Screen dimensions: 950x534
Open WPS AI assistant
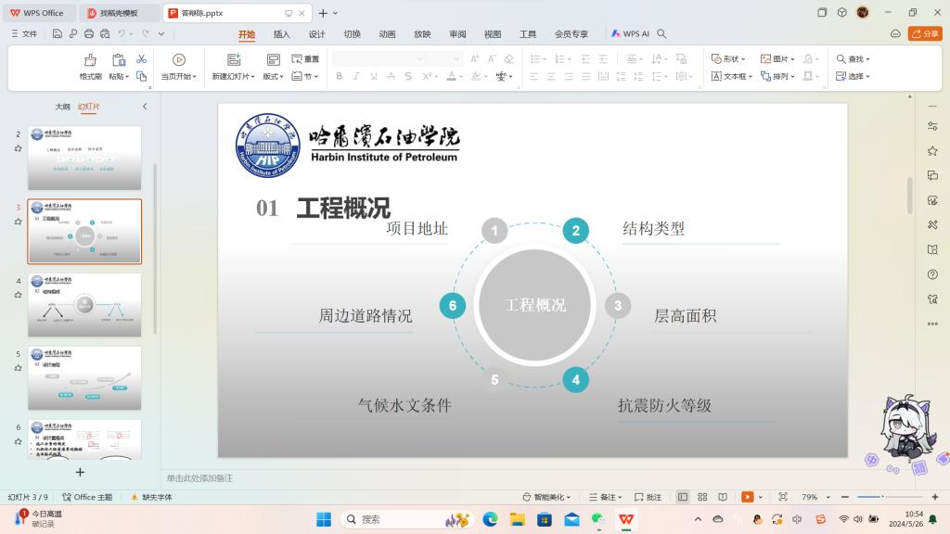click(x=630, y=34)
